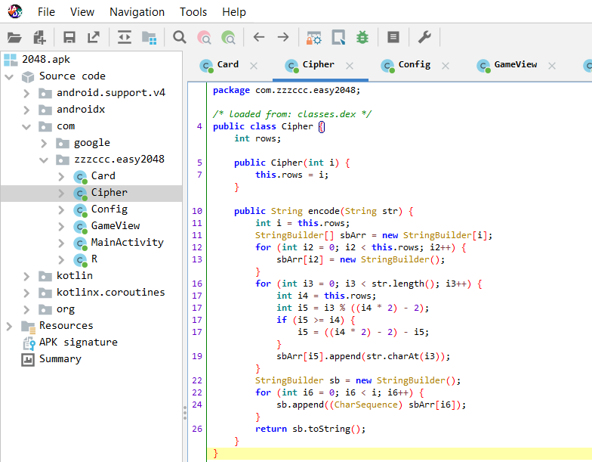Click the Add files toolbar icon
Screen dimensions: 592x462
(x=39, y=37)
